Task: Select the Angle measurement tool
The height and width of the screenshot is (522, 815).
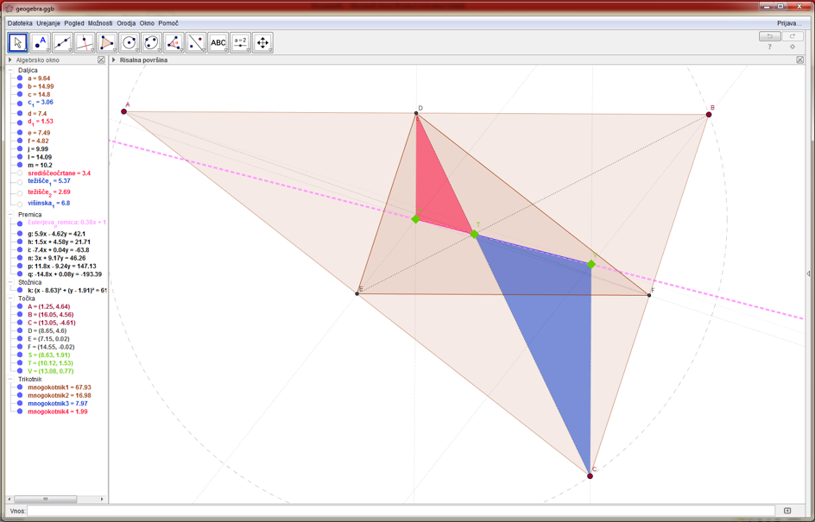Action: coord(174,42)
